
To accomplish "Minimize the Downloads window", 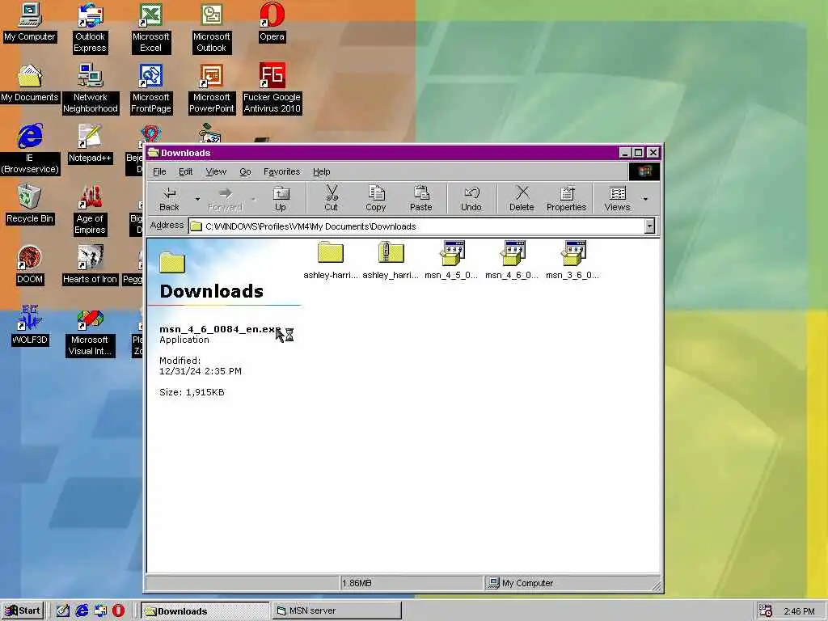I will tap(625, 153).
